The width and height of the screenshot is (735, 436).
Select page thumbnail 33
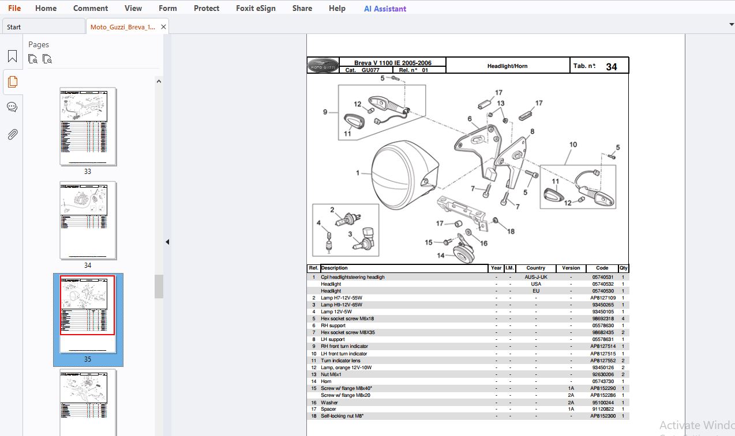coord(88,126)
